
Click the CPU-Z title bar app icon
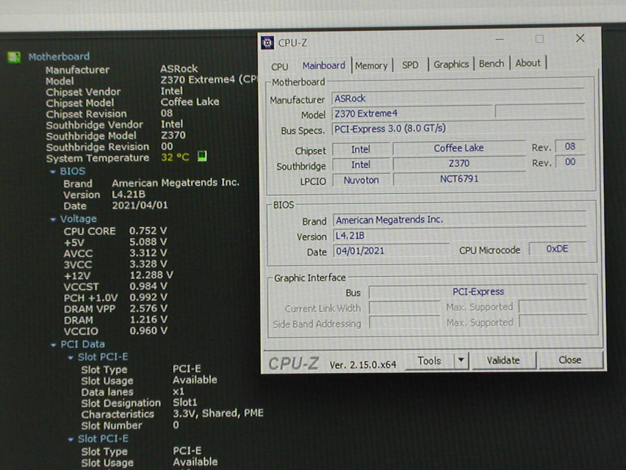point(268,42)
